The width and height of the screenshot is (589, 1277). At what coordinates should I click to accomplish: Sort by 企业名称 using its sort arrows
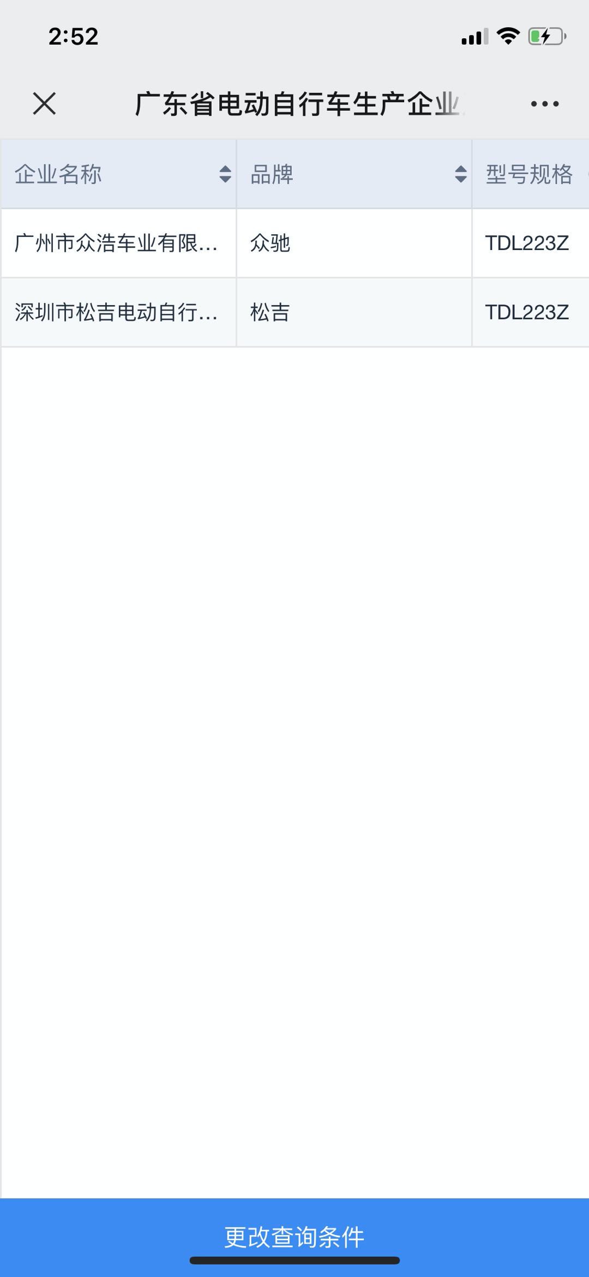tap(225, 174)
